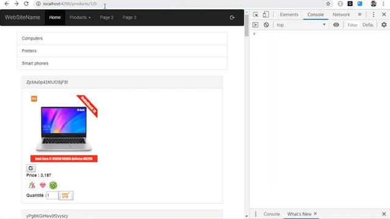The width and height of the screenshot is (390, 219).
Task: Click the promotion icon under the price
Action: [32, 185]
